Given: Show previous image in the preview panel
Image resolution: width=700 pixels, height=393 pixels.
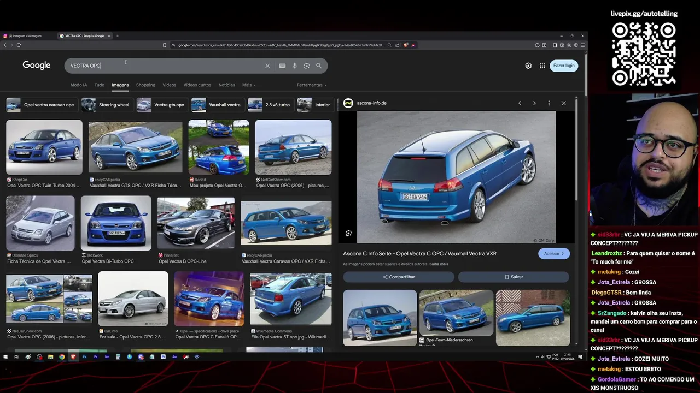Looking at the screenshot, I should pyautogui.click(x=520, y=103).
